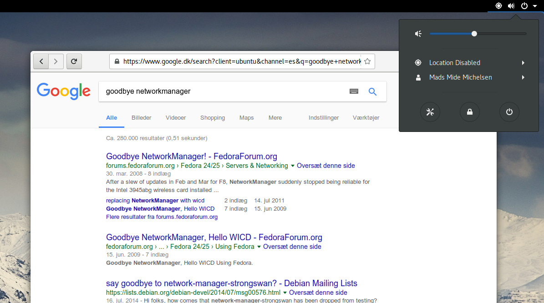Open the Debian Mailing Lists result
544x303 pixels.
click(232, 283)
